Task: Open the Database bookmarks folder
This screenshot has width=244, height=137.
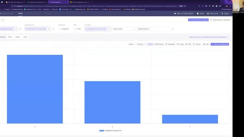Action: point(104,9)
